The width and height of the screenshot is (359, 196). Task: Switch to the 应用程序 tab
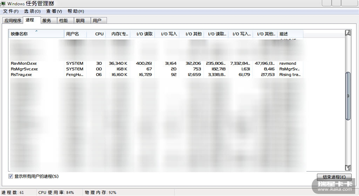[x=13, y=21]
